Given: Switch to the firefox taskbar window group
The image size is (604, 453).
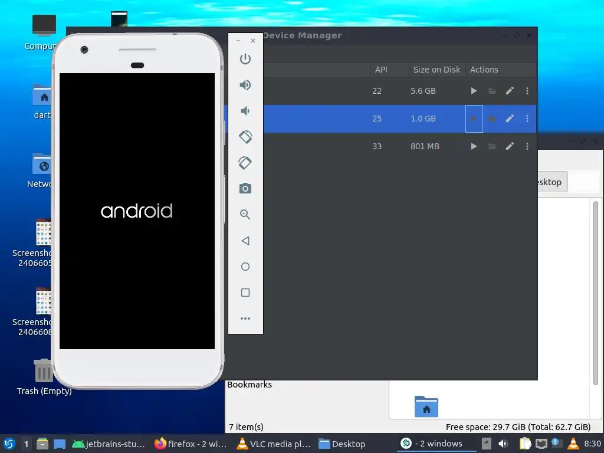Looking at the screenshot, I should click(191, 444).
